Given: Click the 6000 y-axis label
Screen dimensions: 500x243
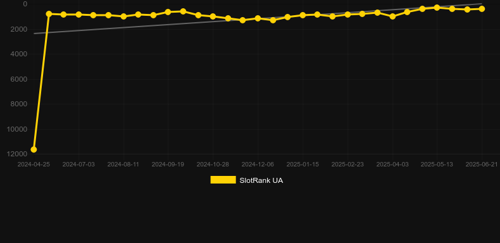Looking at the screenshot, I should click(18, 79).
